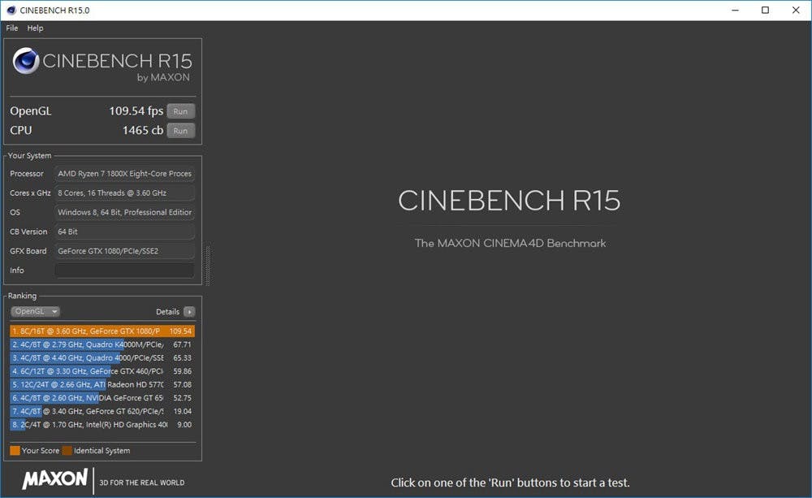Open the Help menu
The width and height of the screenshot is (812, 498).
point(35,28)
